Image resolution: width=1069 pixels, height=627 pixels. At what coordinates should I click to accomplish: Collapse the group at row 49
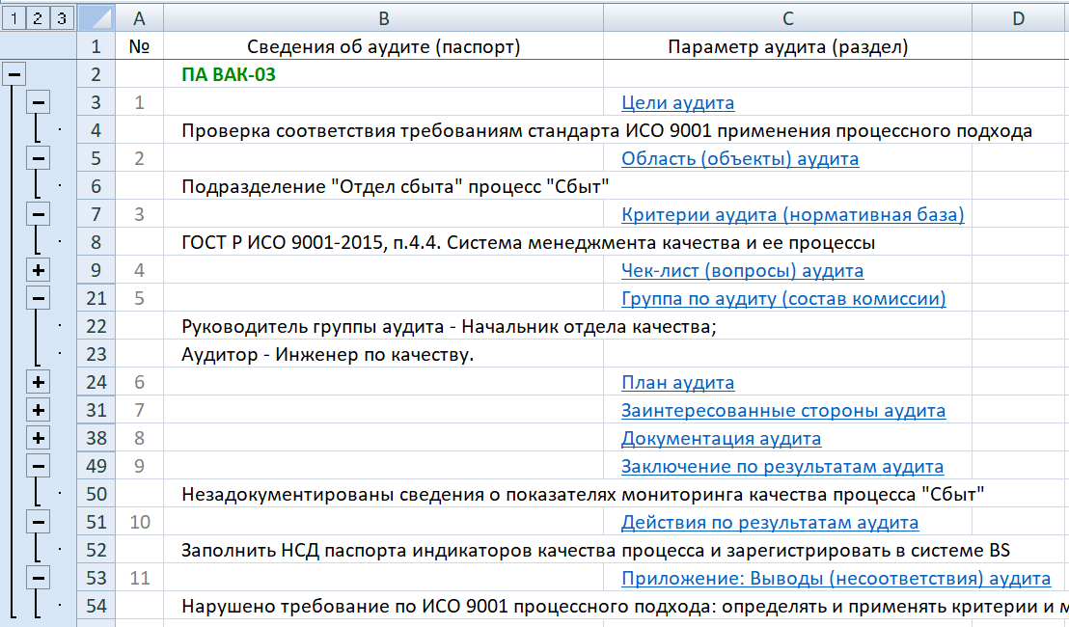pos(39,467)
